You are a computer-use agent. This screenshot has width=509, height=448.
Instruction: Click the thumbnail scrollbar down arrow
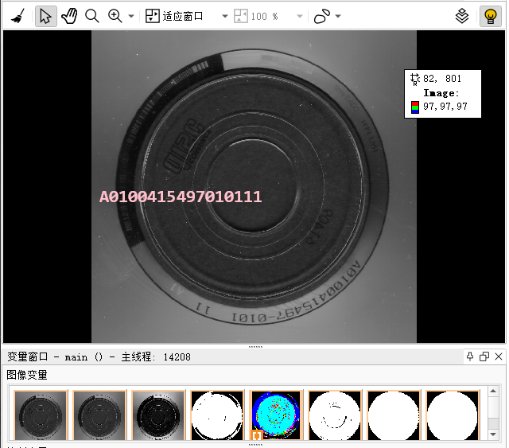tap(493, 434)
